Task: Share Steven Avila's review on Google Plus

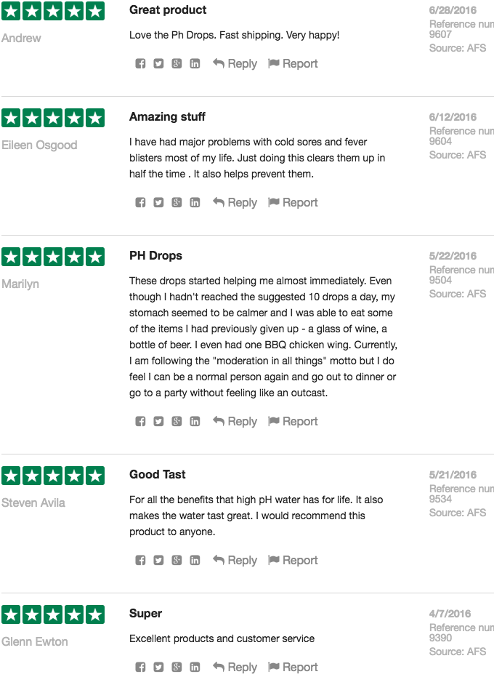Action: (x=177, y=561)
